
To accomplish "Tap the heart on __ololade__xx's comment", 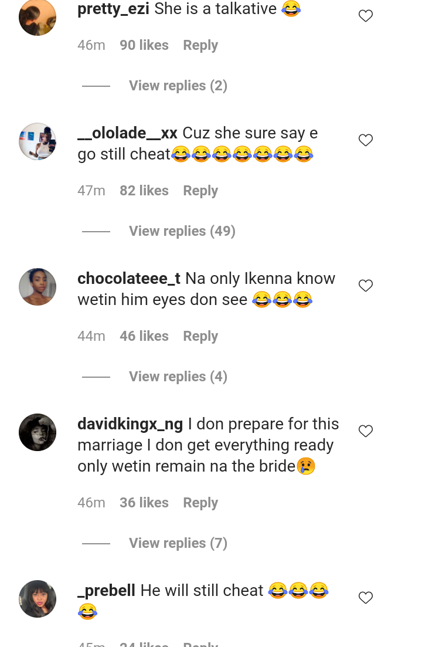I will [x=366, y=140].
